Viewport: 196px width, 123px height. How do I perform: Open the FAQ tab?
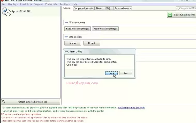click(x=108, y=8)
